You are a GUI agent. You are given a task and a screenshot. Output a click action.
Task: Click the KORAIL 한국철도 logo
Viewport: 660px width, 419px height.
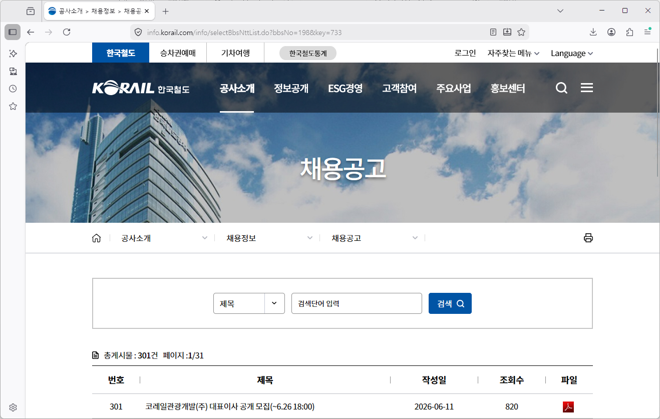click(141, 89)
